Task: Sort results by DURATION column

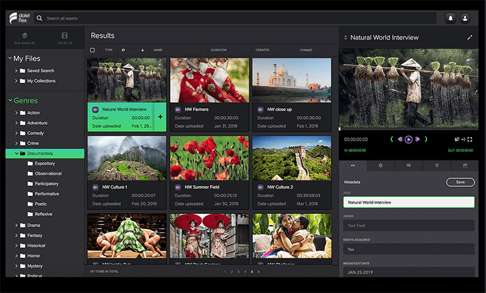Action: point(219,50)
